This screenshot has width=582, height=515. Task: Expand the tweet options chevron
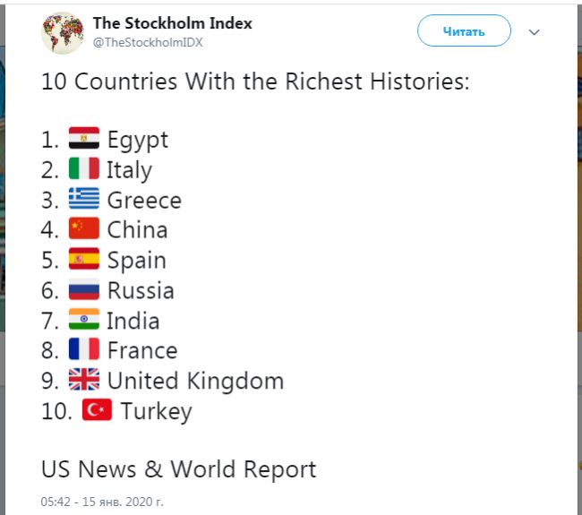535,32
